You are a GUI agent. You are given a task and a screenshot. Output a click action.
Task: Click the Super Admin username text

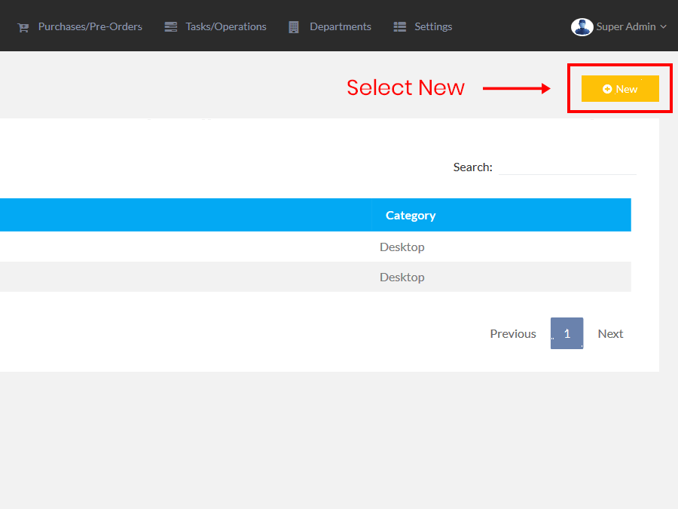pos(625,26)
